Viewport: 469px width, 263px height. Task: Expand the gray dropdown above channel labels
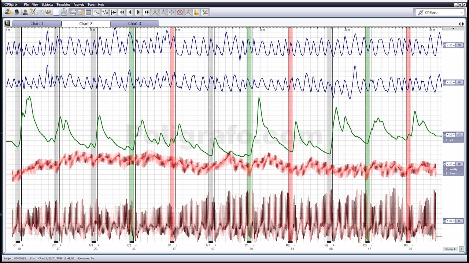tap(453, 28)
